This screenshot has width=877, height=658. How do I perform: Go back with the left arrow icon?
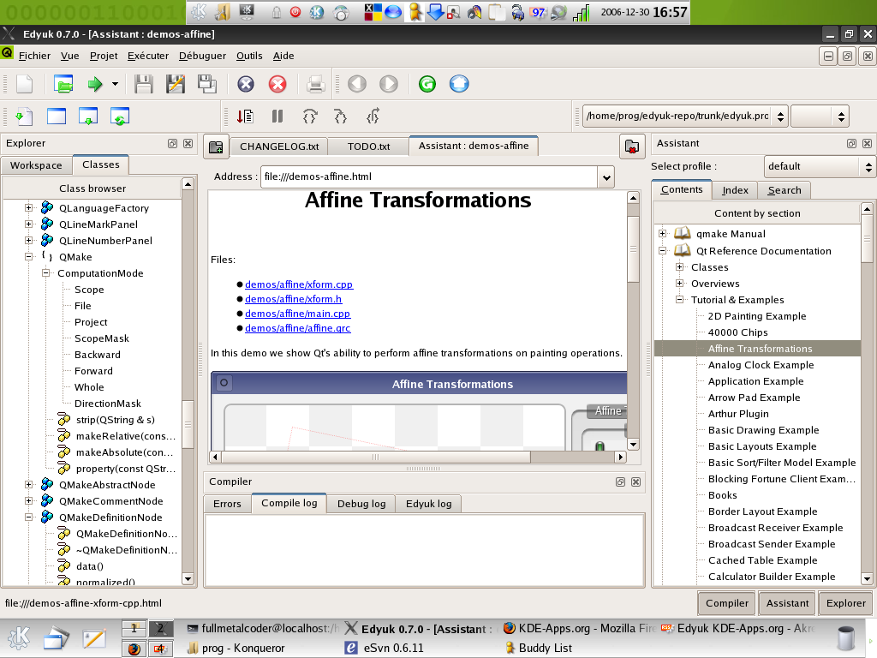357,85
